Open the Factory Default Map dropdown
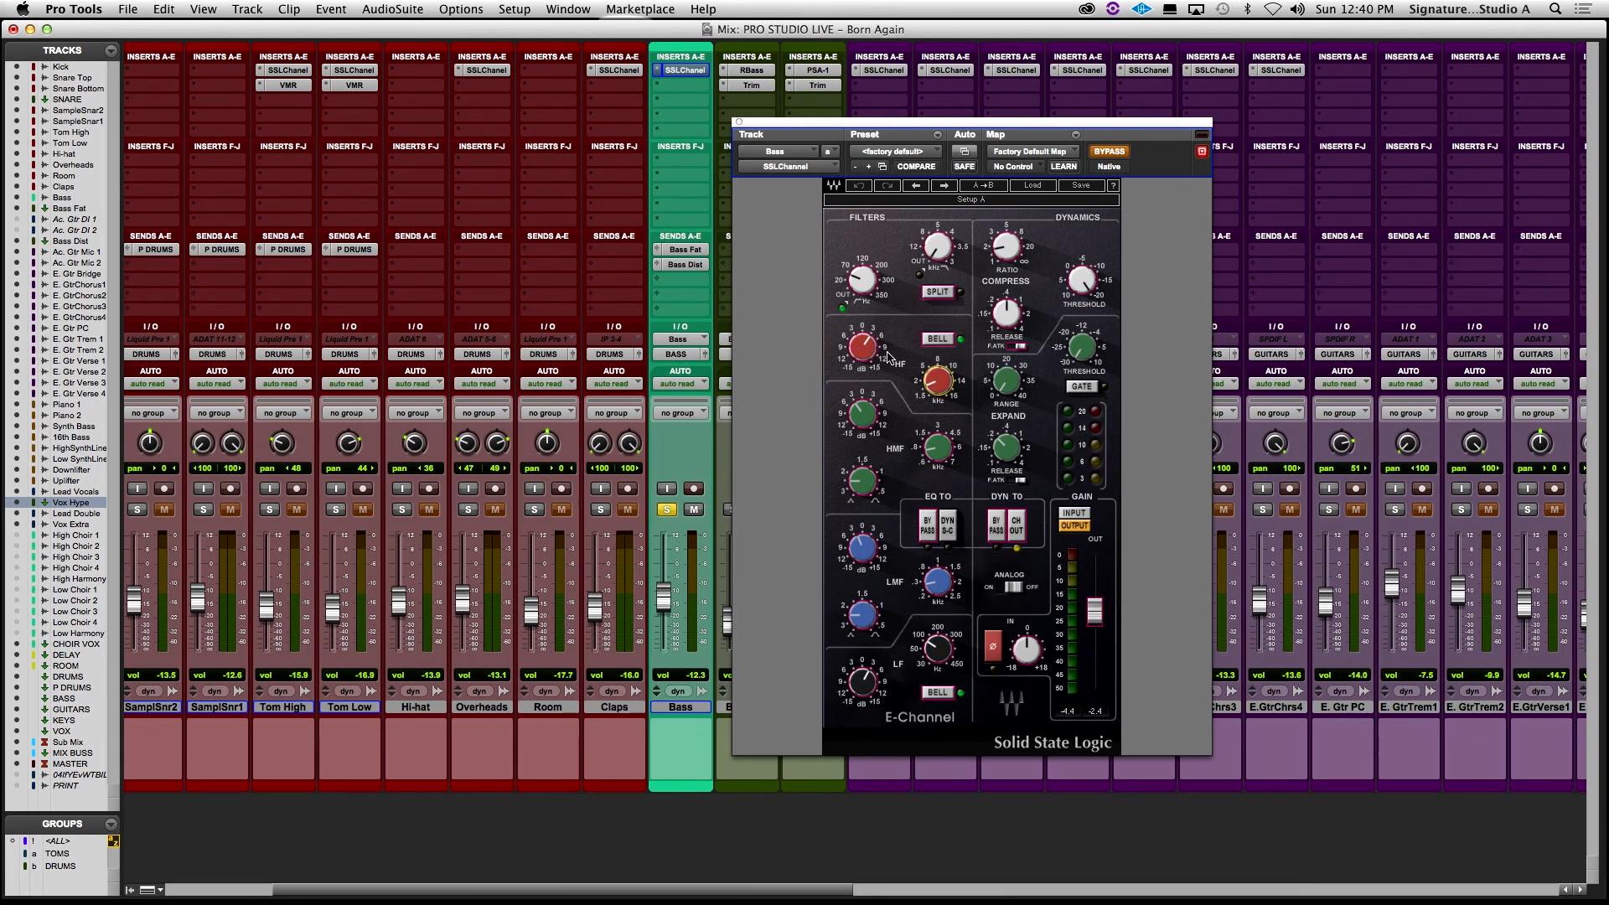The image size is (1609, 905). 1035,152
